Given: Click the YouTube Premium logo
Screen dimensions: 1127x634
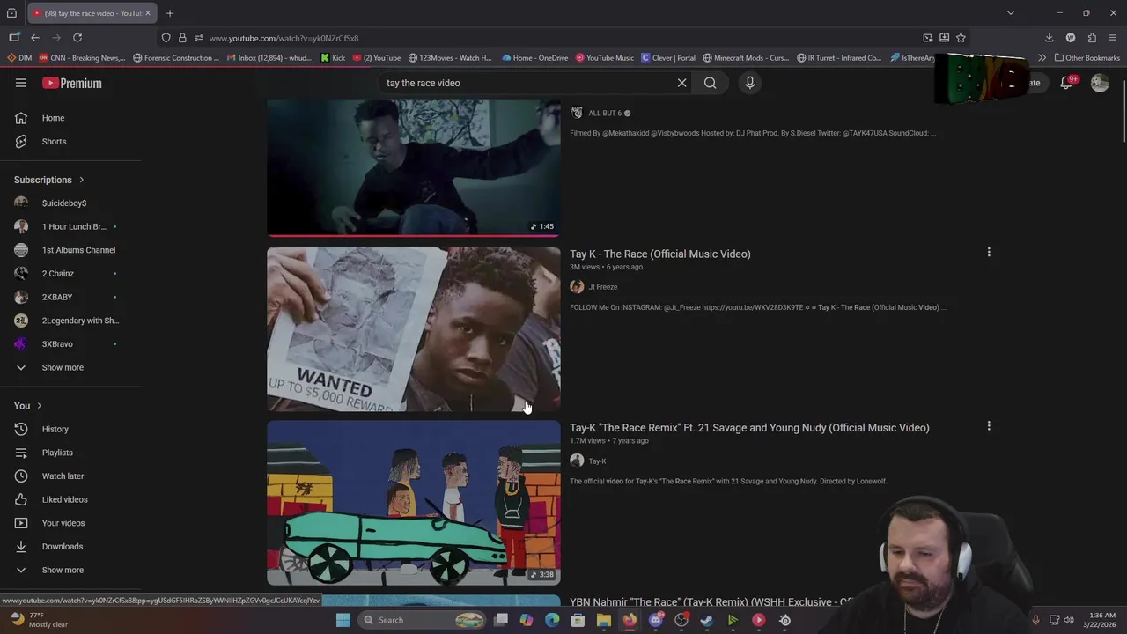Looking at the screenshot, I should [72, 83].
